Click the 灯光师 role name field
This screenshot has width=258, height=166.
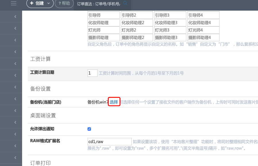(x=104, y=30)
